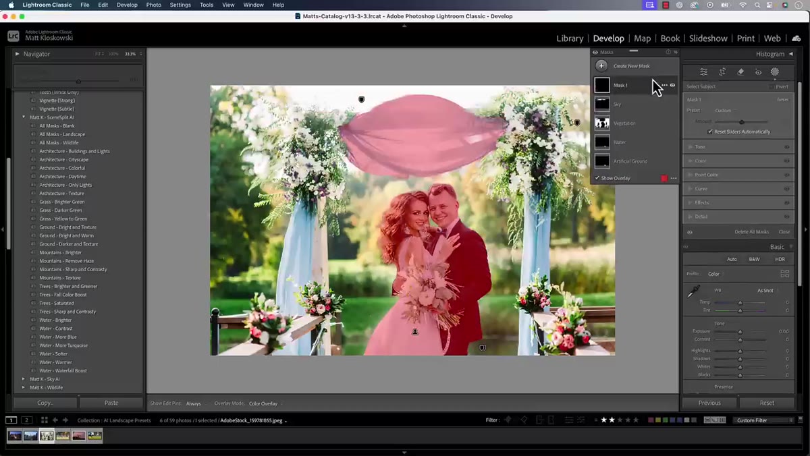Select the mask pin on the bride's dress
Image resolution: width=810 pixels, height=456 pixels.
pyautogui.click(x=415, y=332)
